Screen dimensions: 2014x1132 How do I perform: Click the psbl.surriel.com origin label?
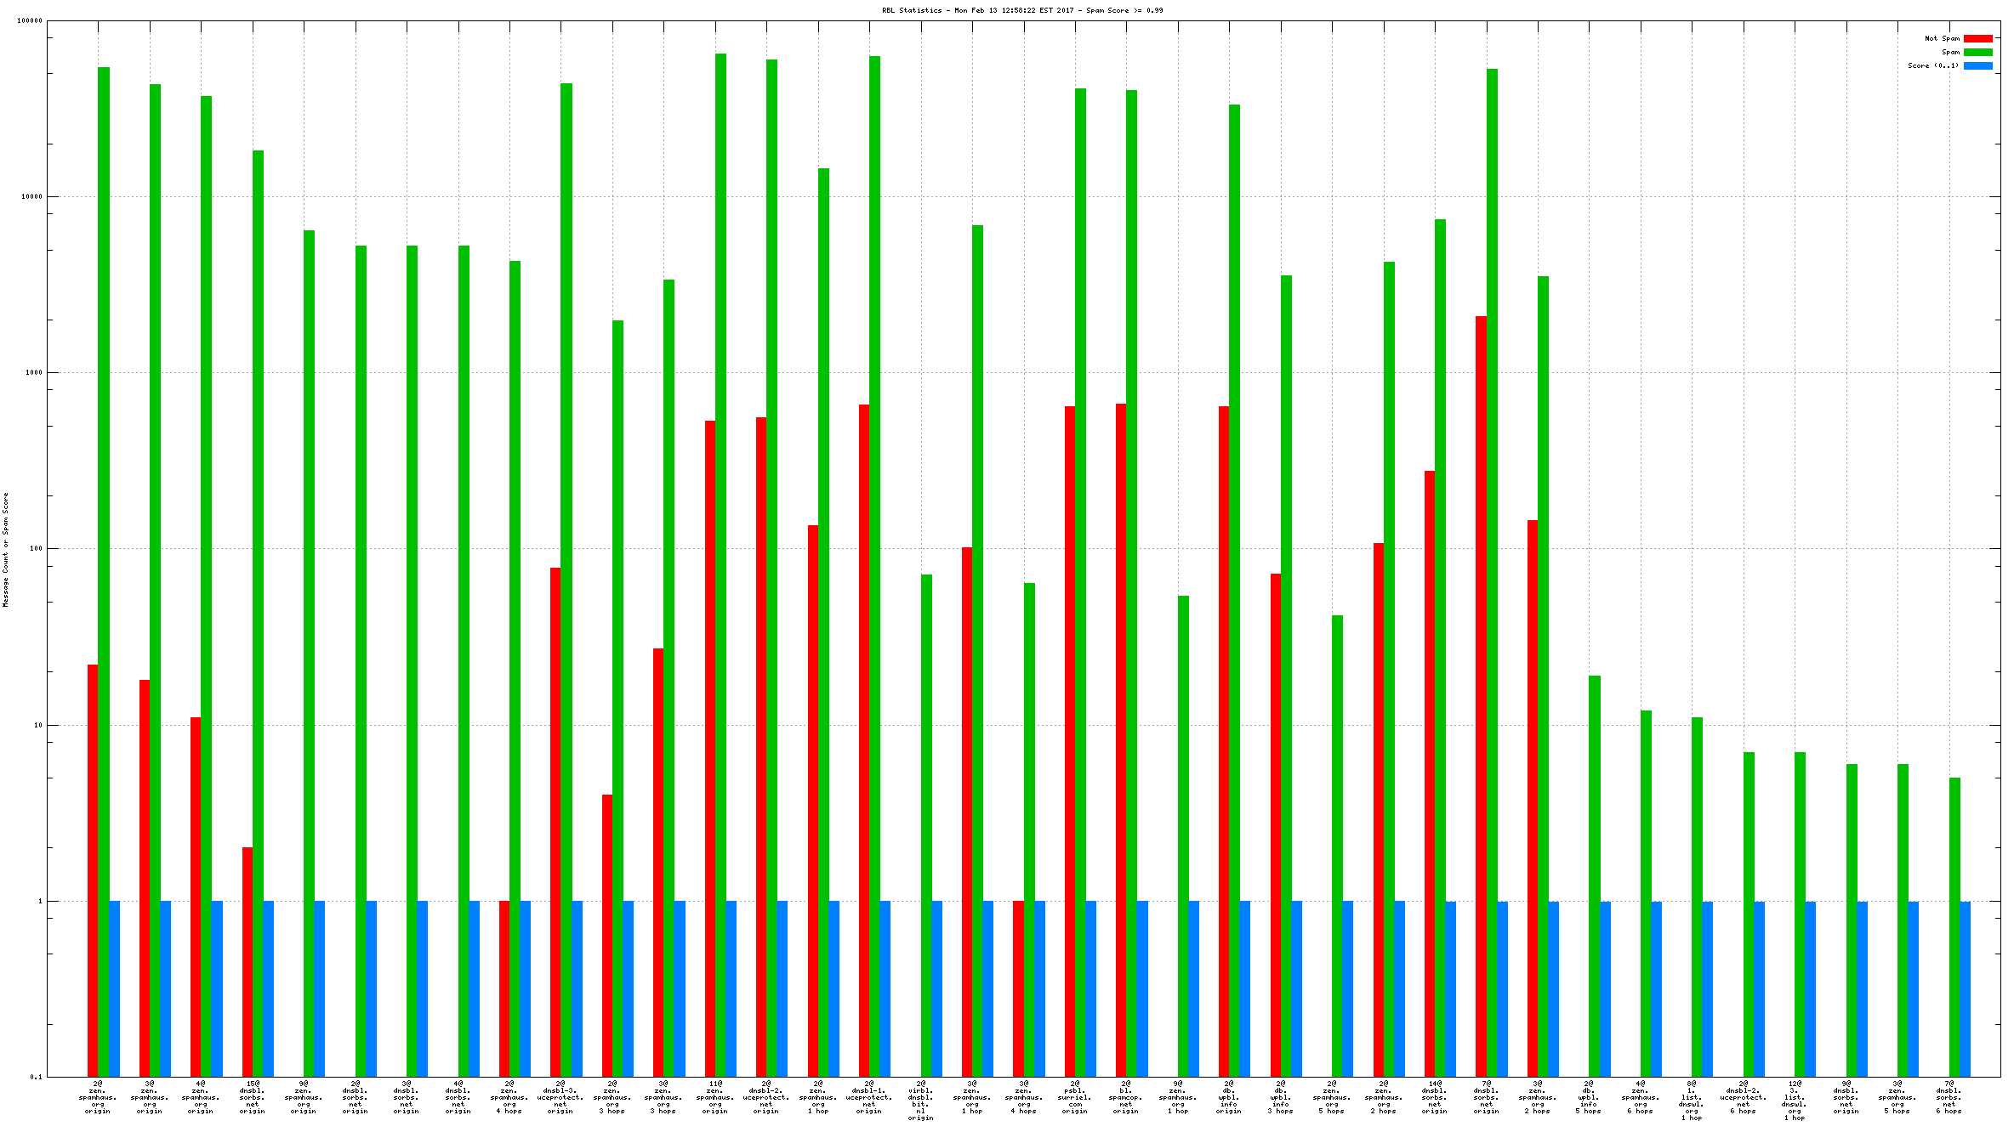(x=1075, y=1097)
